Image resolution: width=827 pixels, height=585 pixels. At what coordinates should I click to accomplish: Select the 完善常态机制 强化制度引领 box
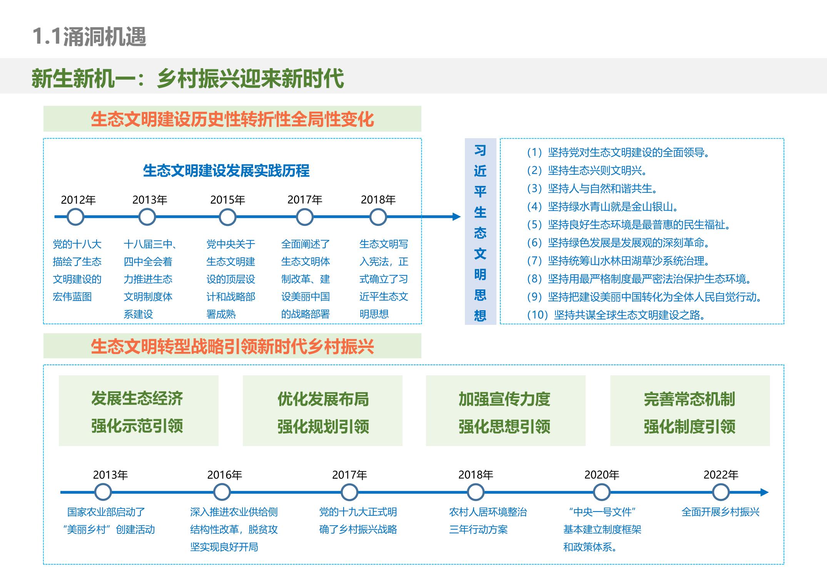[x=690, y=411]
